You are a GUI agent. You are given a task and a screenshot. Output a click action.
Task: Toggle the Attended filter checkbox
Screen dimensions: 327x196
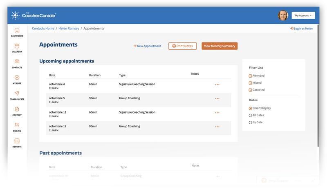[x=250, y=76]
